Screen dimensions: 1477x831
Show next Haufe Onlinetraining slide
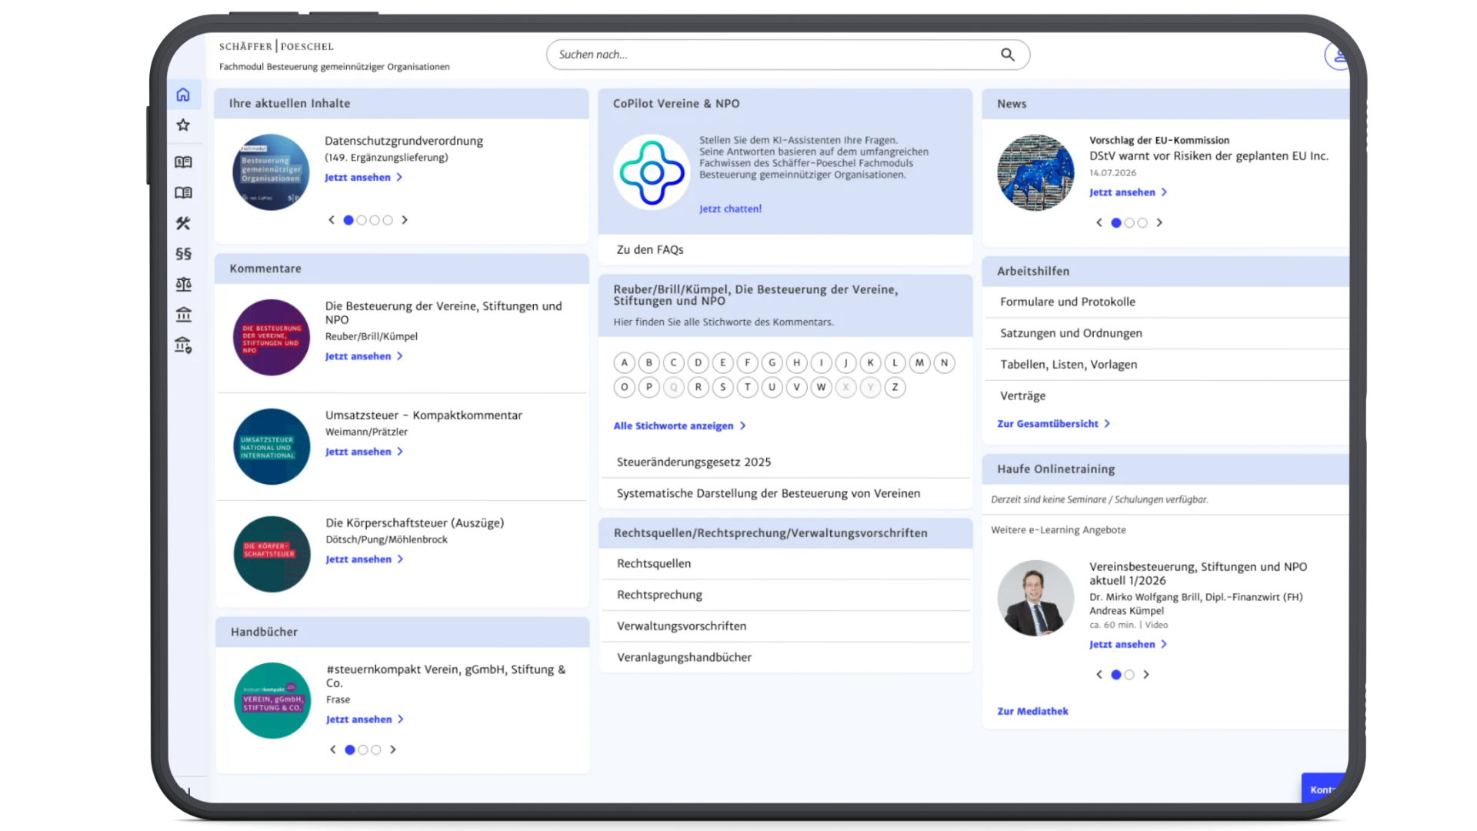pyautogui.click(x=1146, y=675)
